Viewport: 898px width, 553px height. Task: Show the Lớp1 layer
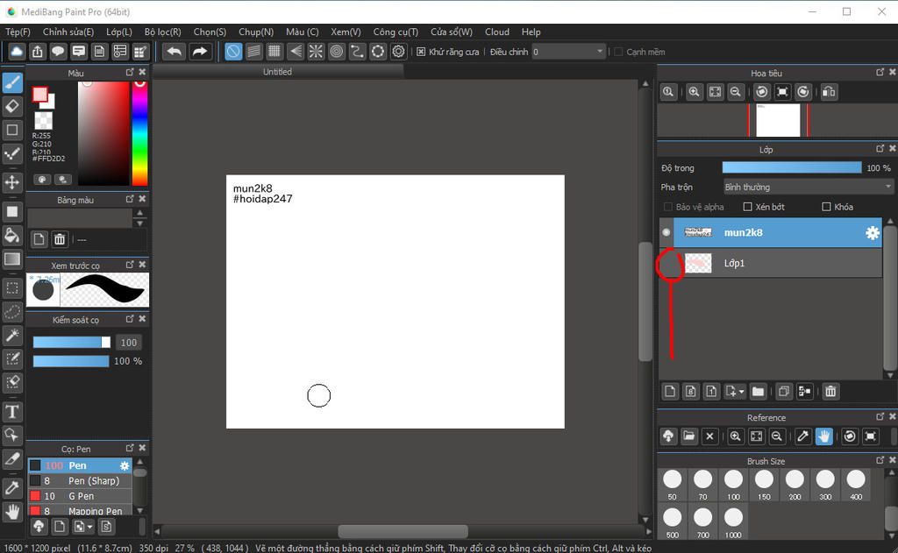pos(666,263)
